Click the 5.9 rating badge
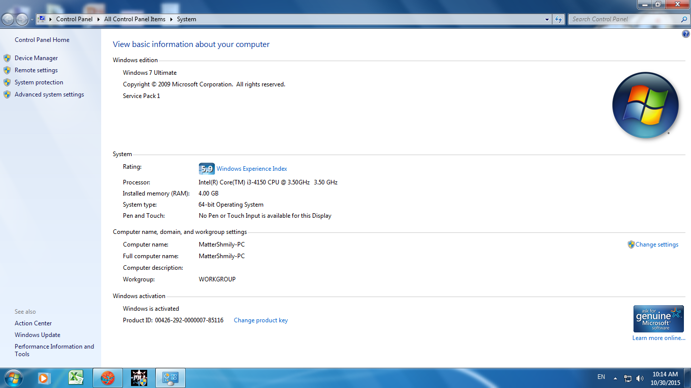The image size is (691, 388). pyautogui.click(x=206, y=169)
